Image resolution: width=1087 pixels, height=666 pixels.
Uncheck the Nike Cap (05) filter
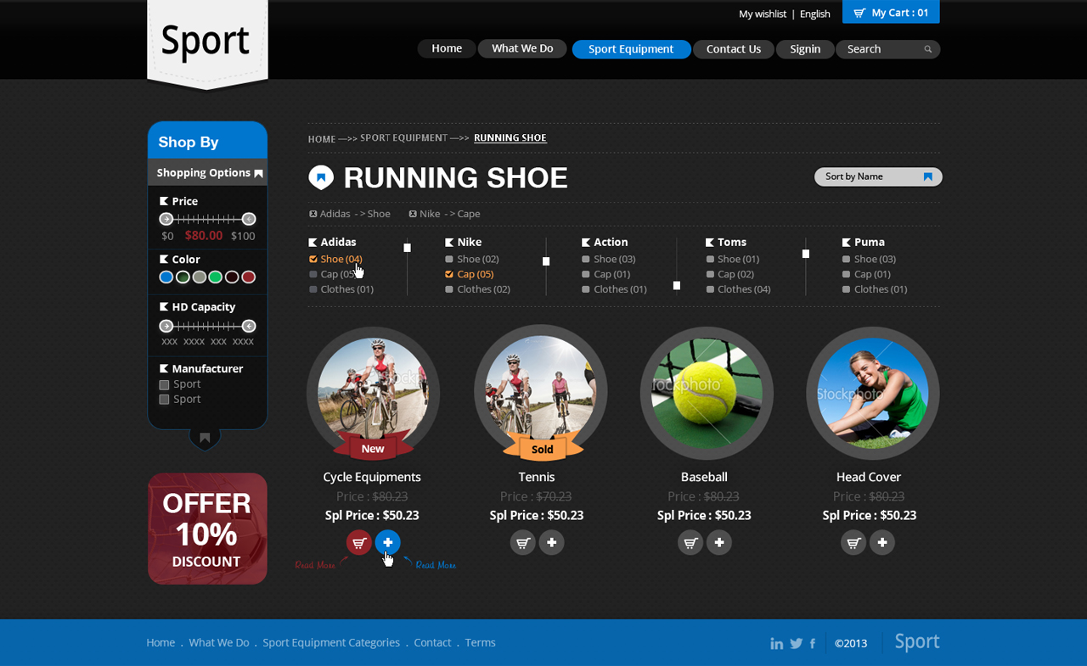[x=450, y=274]
